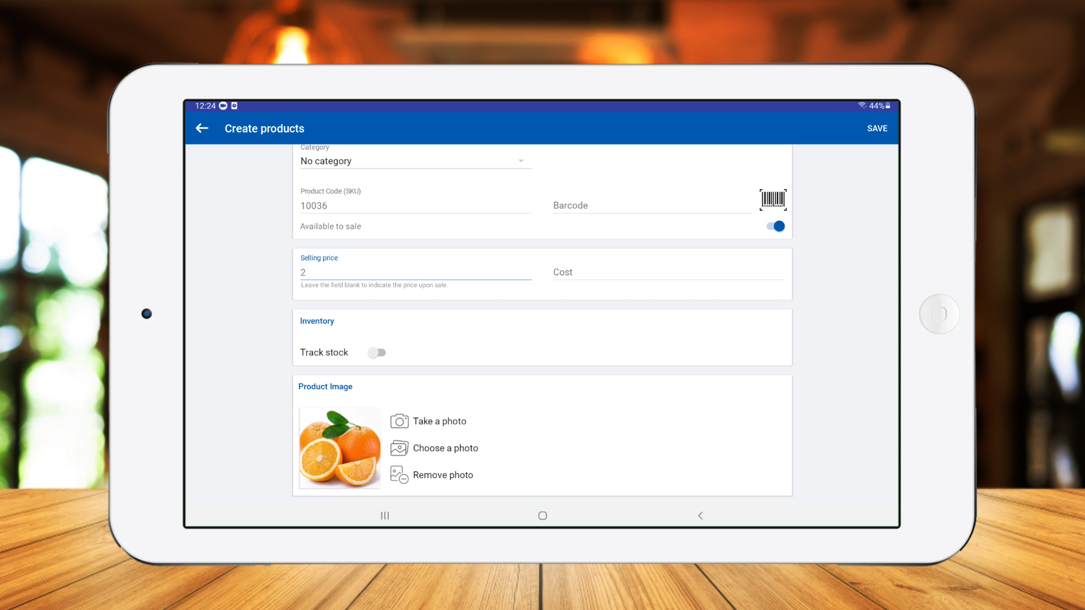Screen dimensions: 1085x610
Task: Click the Remove photo icon
Action: pos(399,475)
